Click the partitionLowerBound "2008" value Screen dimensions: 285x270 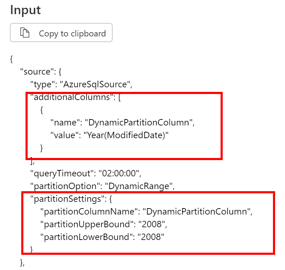tap(151, 237)
